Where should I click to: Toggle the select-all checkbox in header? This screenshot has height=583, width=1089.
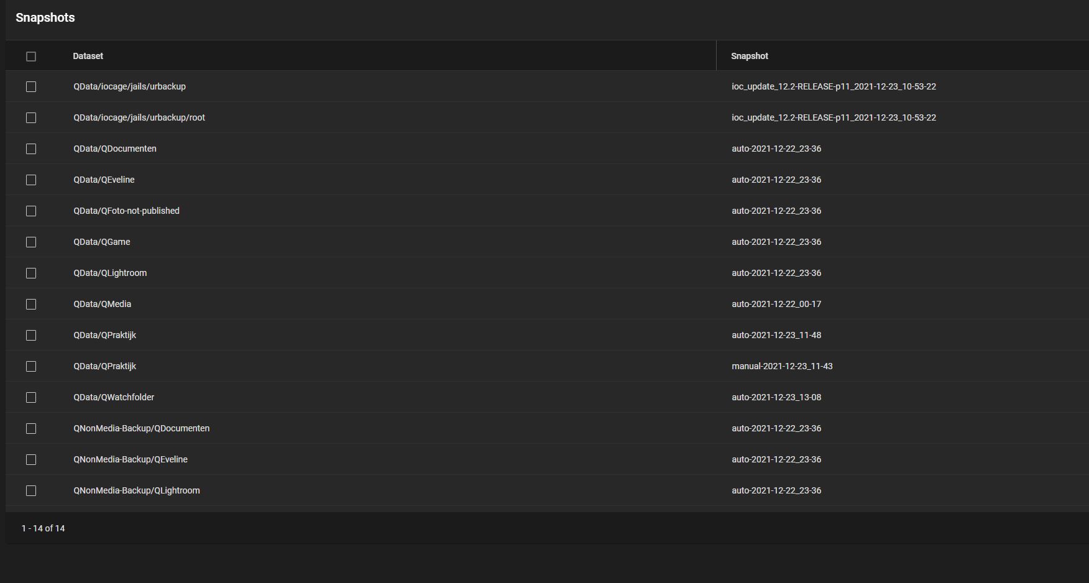(x=31, y=57)
